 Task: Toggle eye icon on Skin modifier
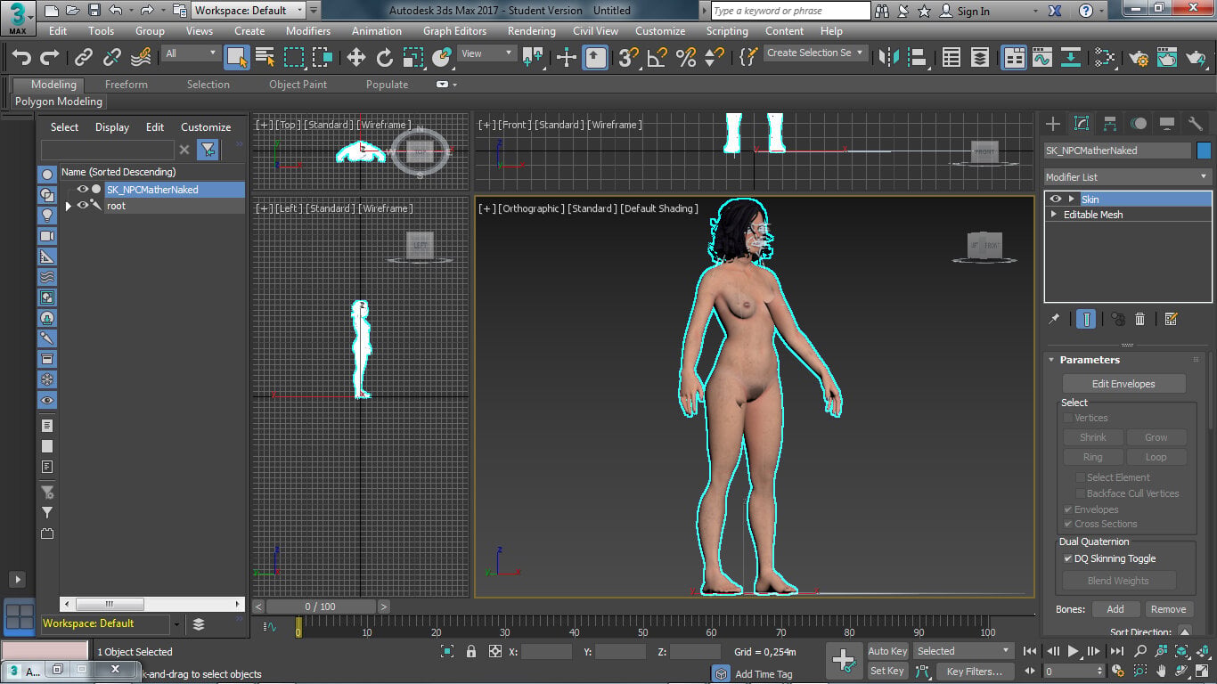point(1056,199)
